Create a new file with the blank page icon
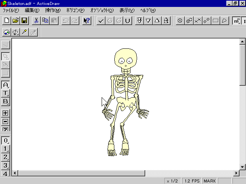Screen dimensions: 246x184 tap(7, 20)
